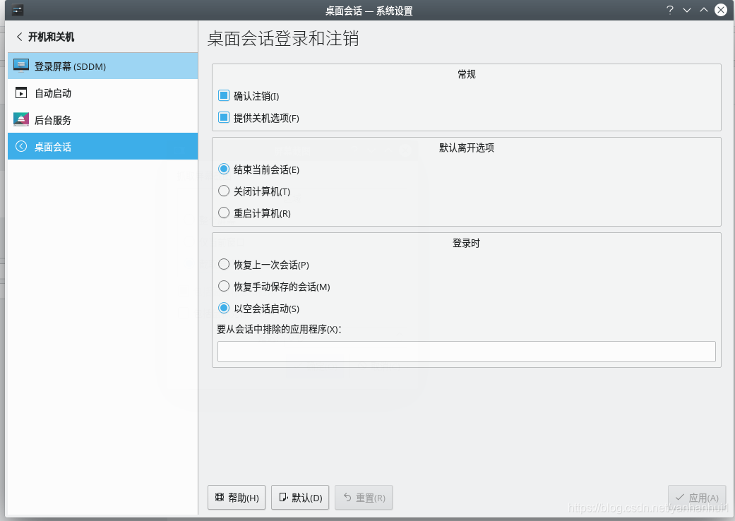
Task: Click the 后台服务 icon in the sidebar
Action: (21, 119)
